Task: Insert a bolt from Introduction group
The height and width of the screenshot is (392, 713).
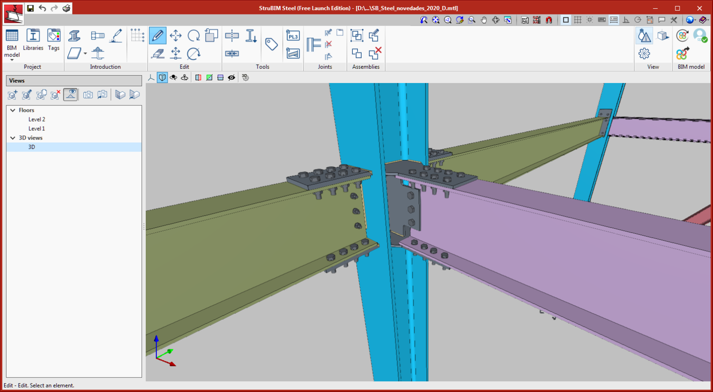Action: [x=97, y=36]
